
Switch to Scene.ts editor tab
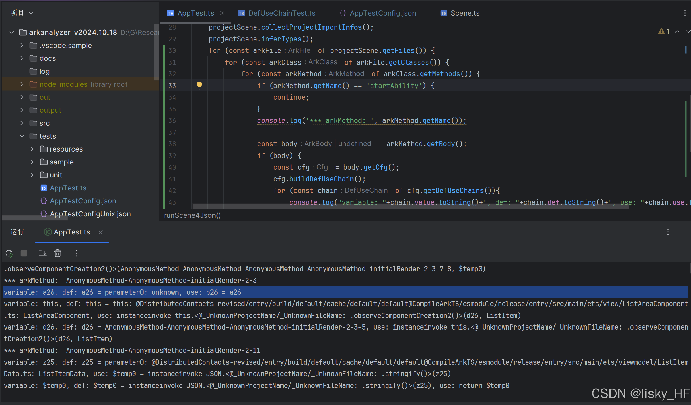click(465, 13)
